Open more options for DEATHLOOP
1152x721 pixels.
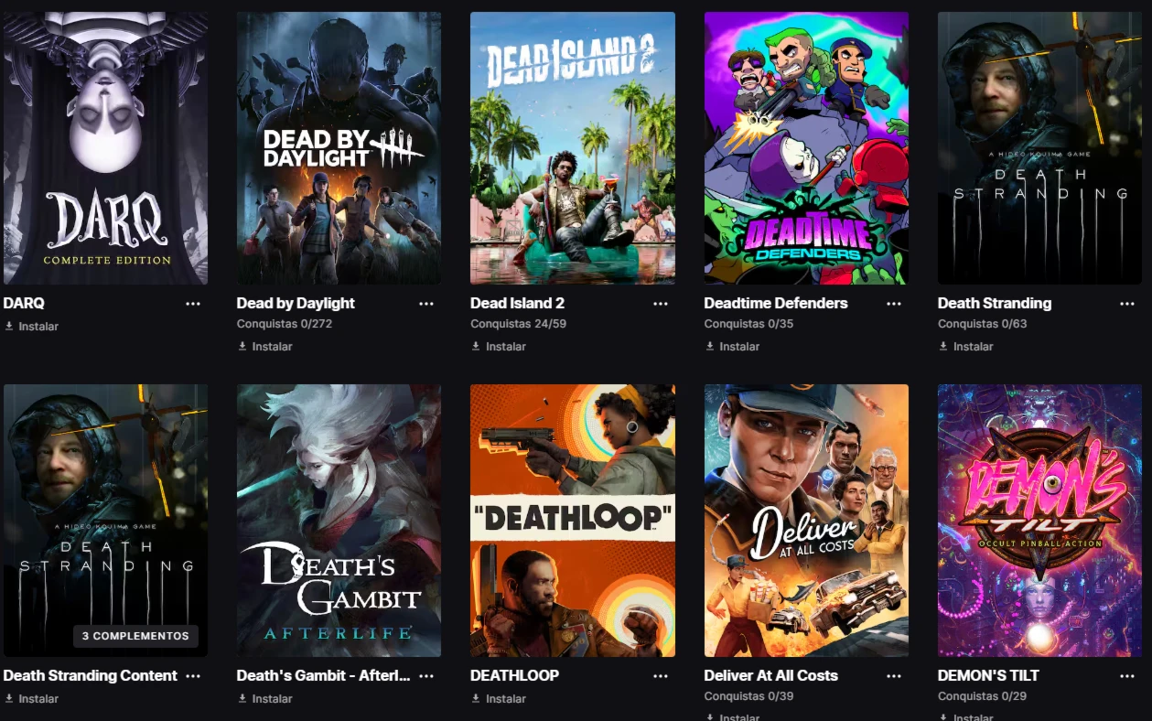(x=661, y=676)
